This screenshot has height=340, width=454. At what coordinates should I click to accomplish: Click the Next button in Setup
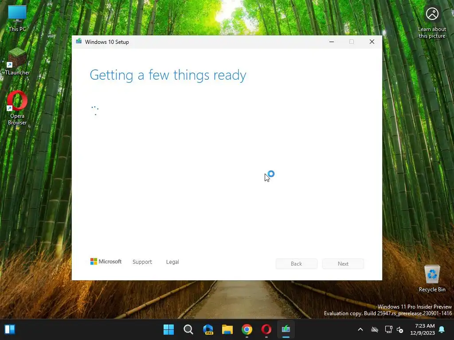click(343, 264)
